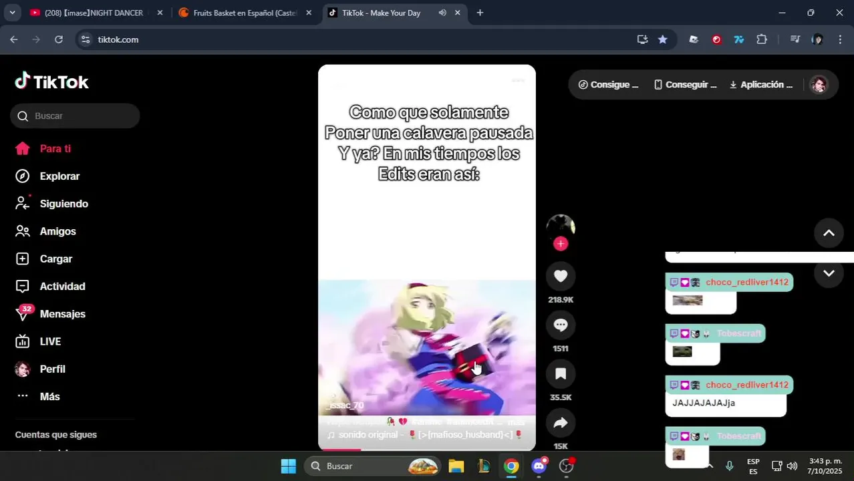Click the Aplicación download button
Viewport: 854px width, 481px height.
(x=761, y=85)
